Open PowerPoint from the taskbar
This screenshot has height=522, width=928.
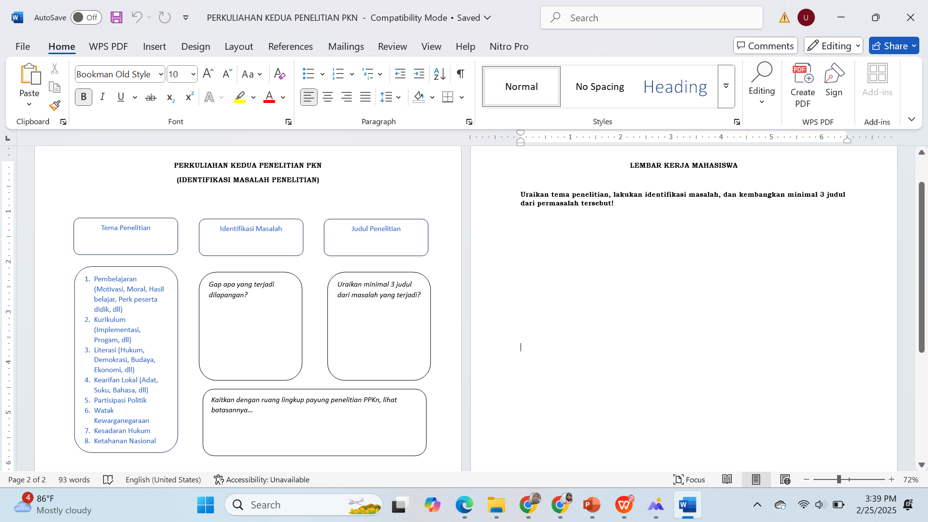coord(592,505)
